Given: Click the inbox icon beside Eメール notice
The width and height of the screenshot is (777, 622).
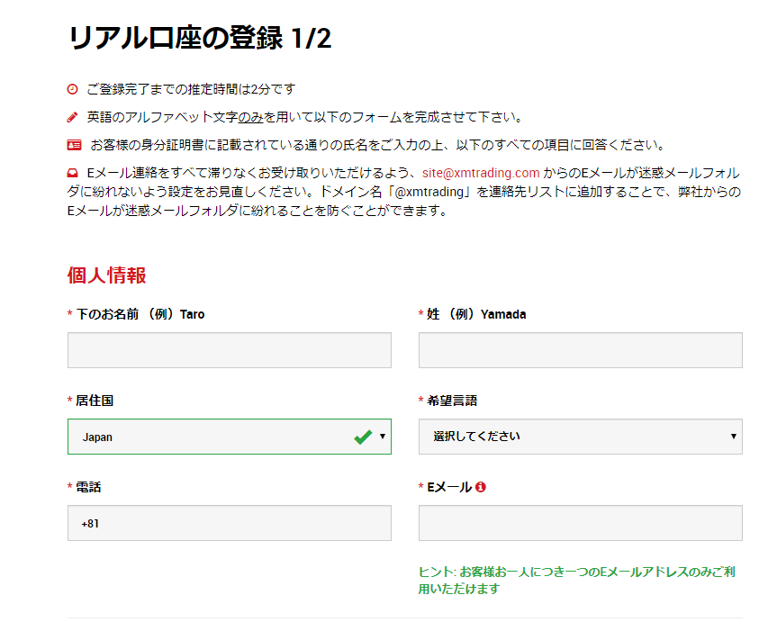Looking at the screenshot, I should pos(72,173).
